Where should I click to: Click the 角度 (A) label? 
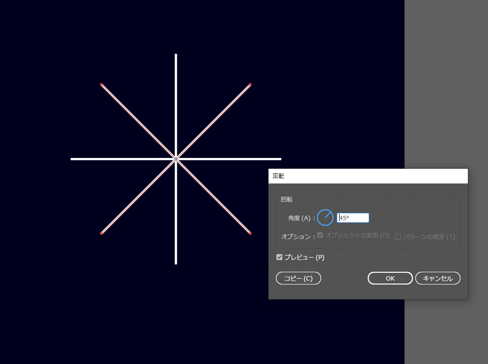point(301,218)
